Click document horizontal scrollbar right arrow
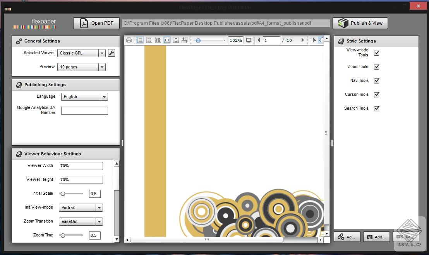 point(320,240)
